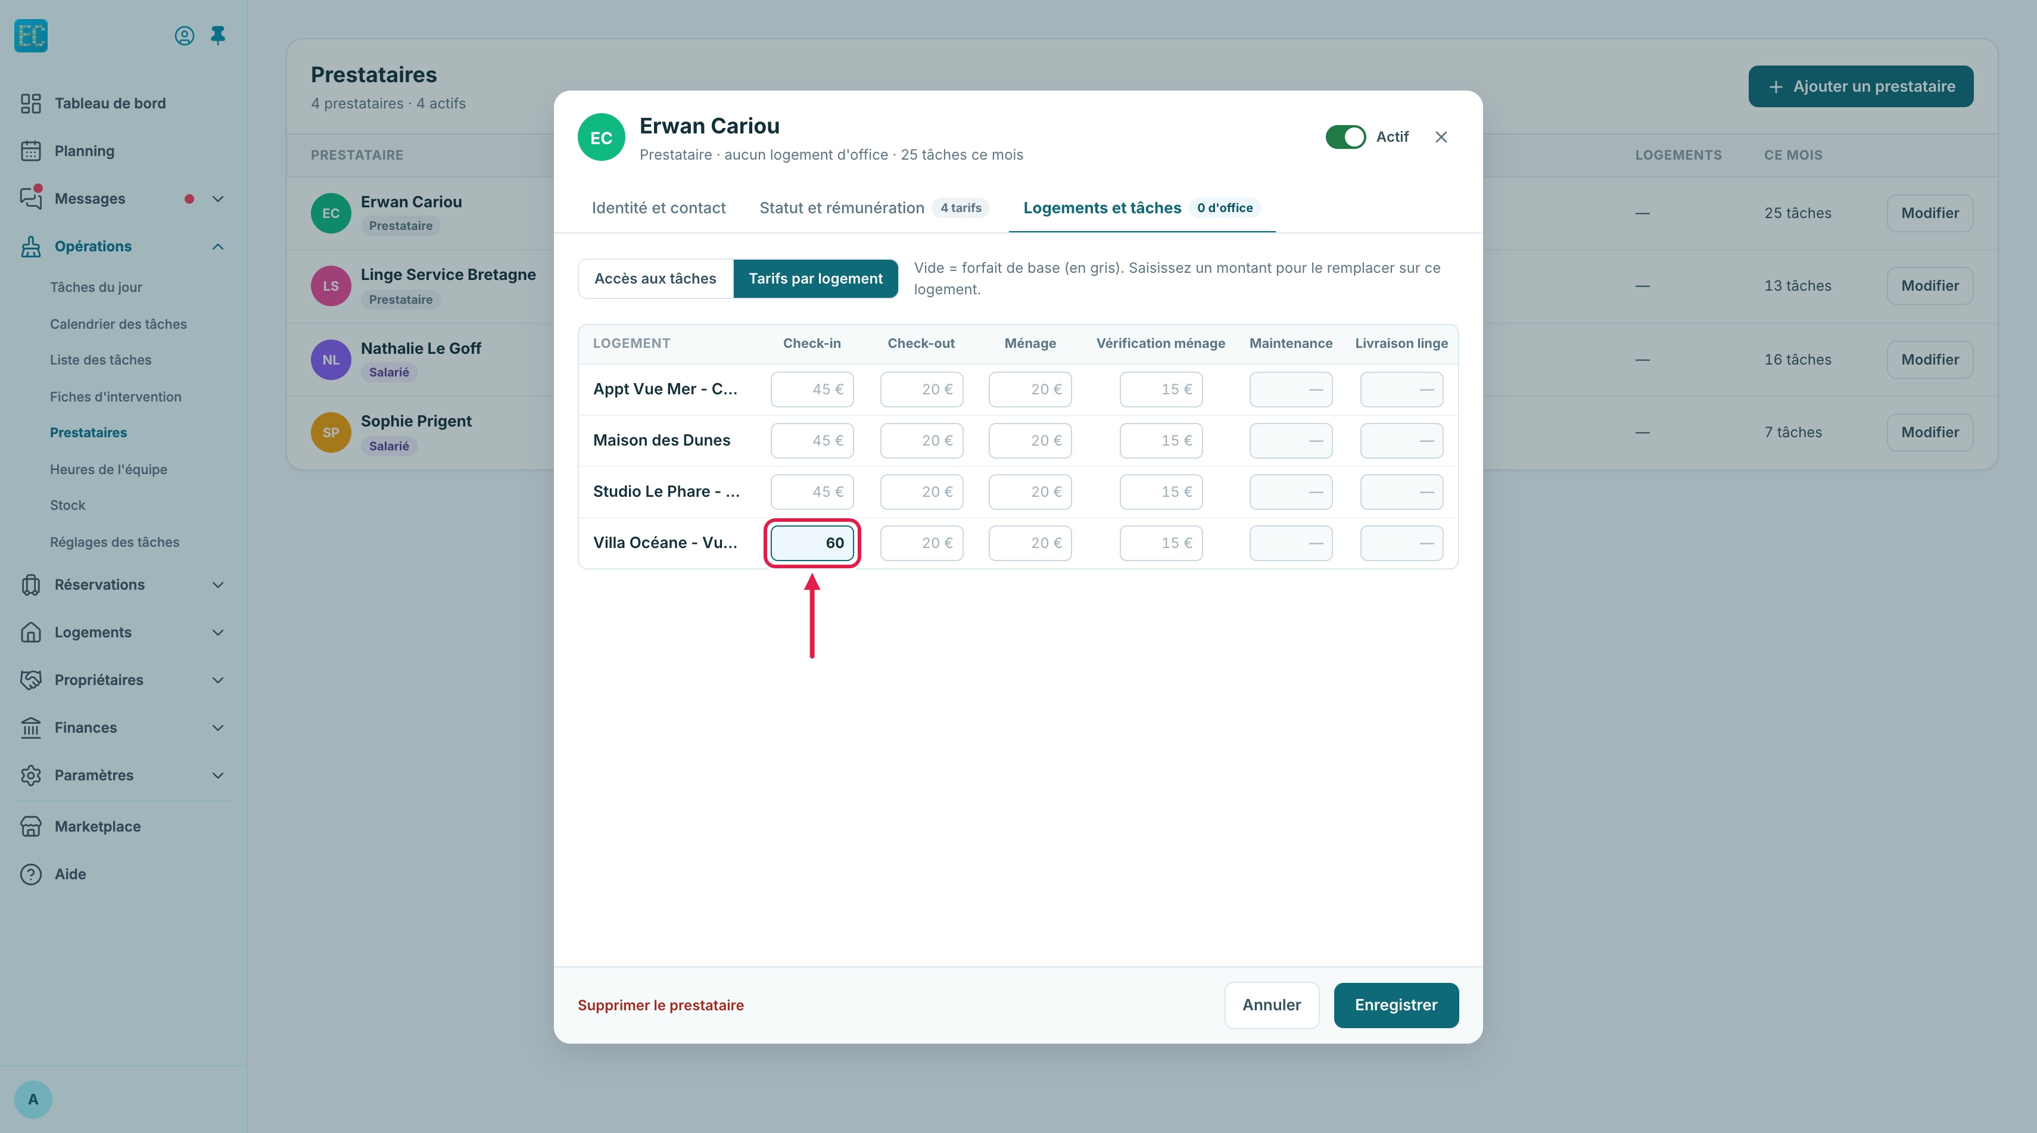Toggle the sidebar pin icon
Image resolution: width=2037 pixels, height=1133 pixels.
(x=218, y=36)
